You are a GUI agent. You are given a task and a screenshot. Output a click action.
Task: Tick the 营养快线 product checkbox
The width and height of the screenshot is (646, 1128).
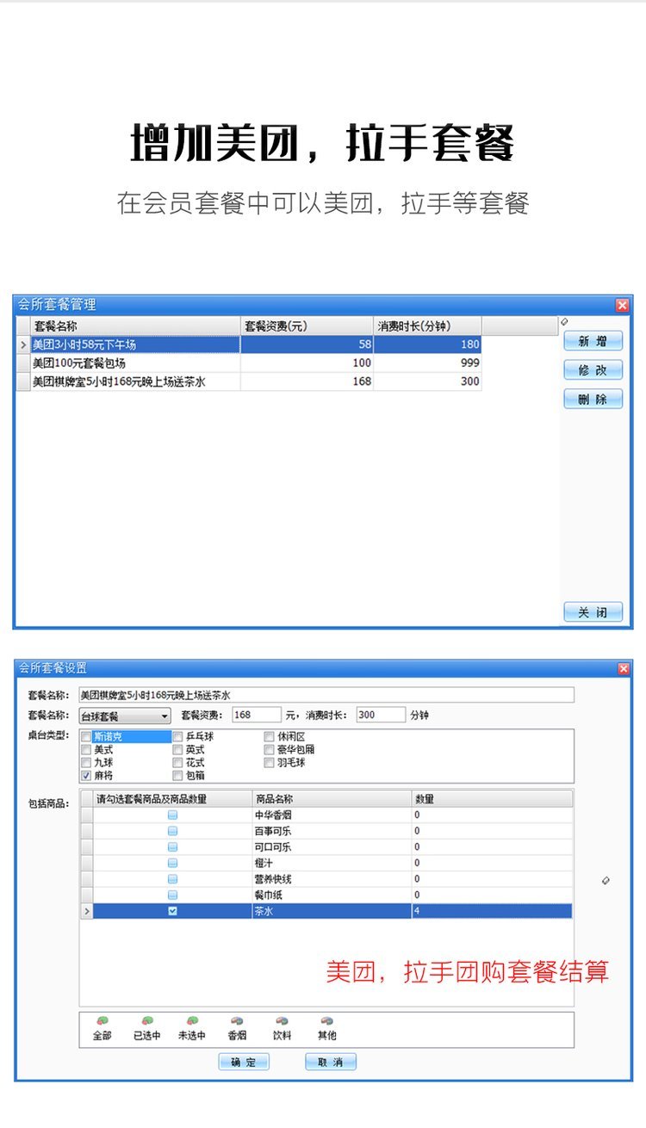[x=172, y=879]
